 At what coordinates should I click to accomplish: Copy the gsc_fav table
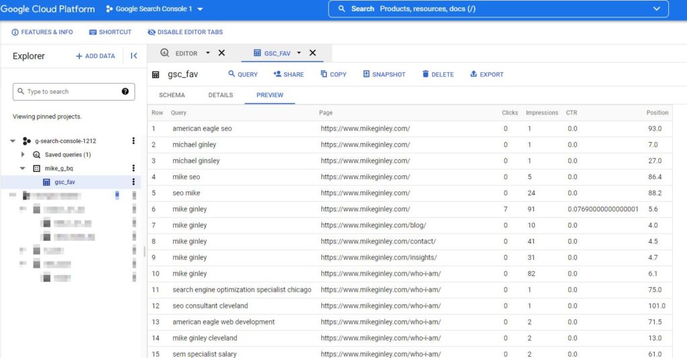tap(333, 74)
